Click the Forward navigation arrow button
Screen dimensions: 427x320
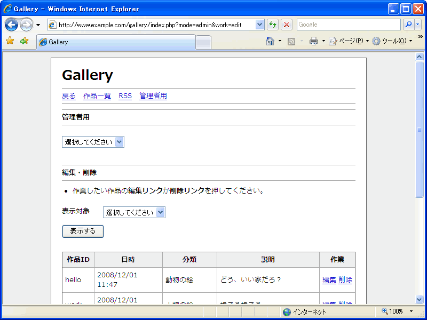click(x=26, y=25)
